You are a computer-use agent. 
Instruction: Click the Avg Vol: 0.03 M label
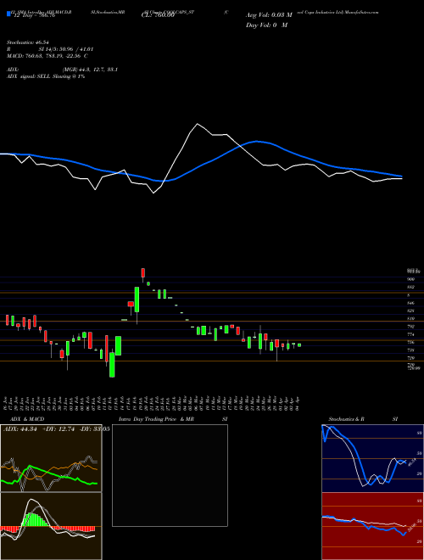pyautogui.click(x=269, y=15)
